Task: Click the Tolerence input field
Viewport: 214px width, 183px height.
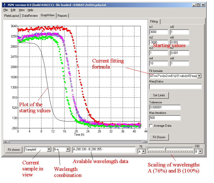Action: click(x=165, y=107)
